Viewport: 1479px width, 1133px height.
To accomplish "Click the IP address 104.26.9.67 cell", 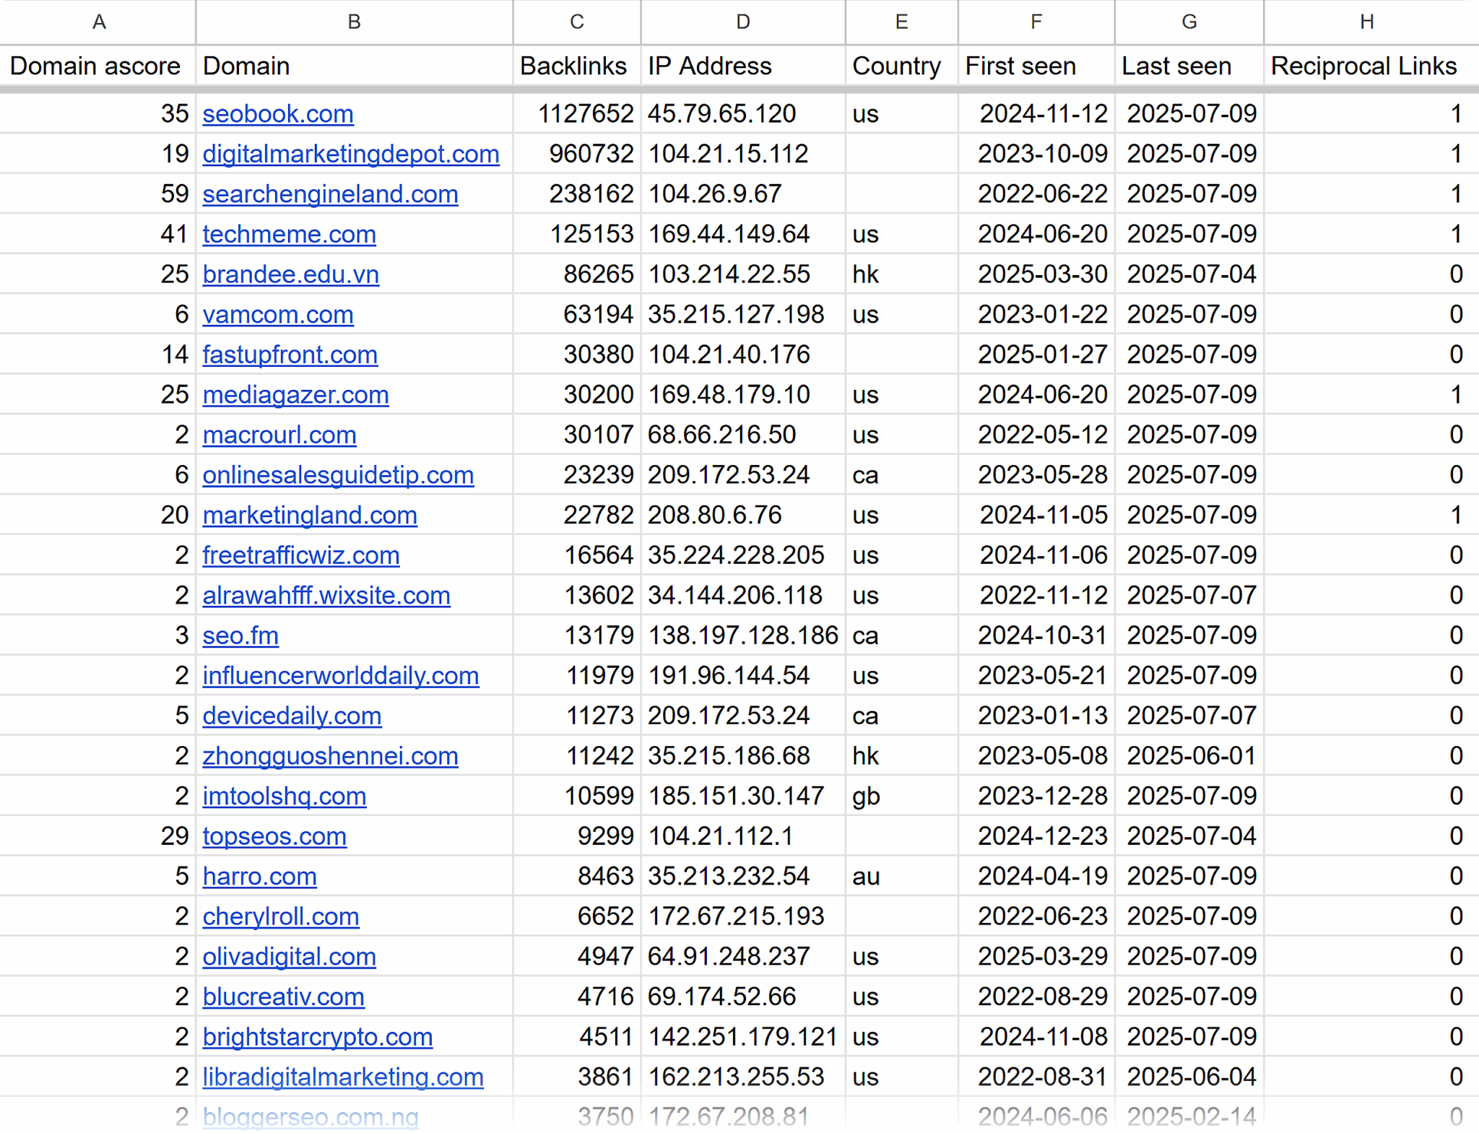I will [715, 194].
